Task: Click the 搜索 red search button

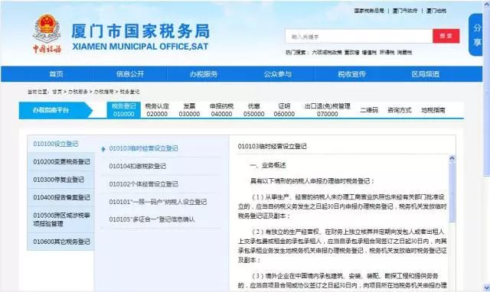Action: pyautogui.click(x=446, y=36)
